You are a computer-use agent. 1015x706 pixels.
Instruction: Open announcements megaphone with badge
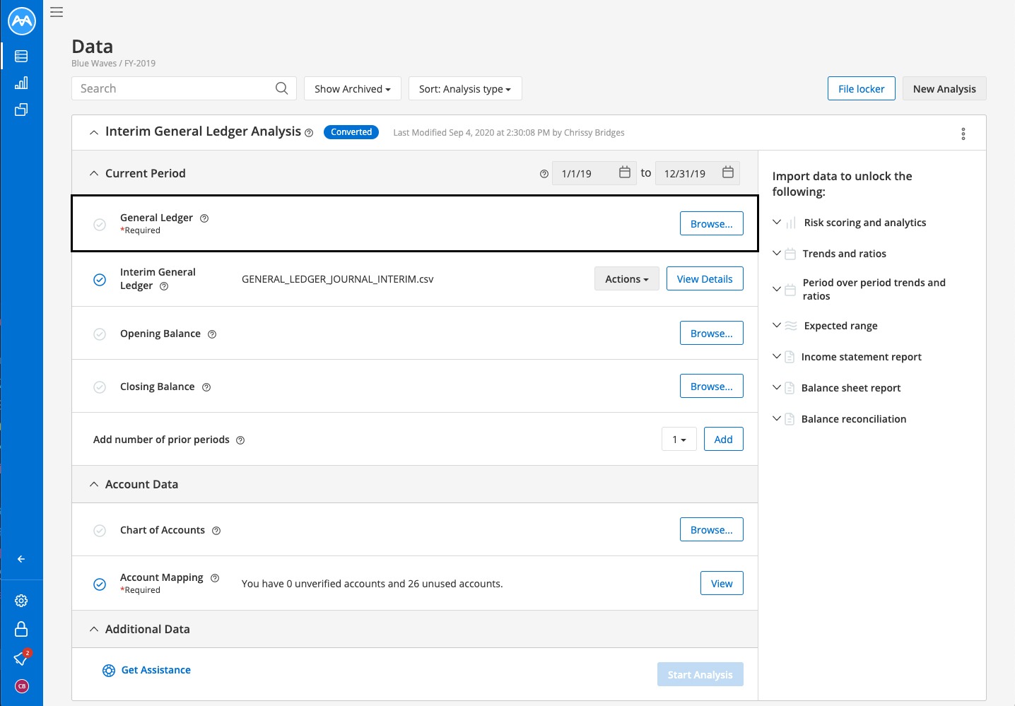(x=21, y=658)
